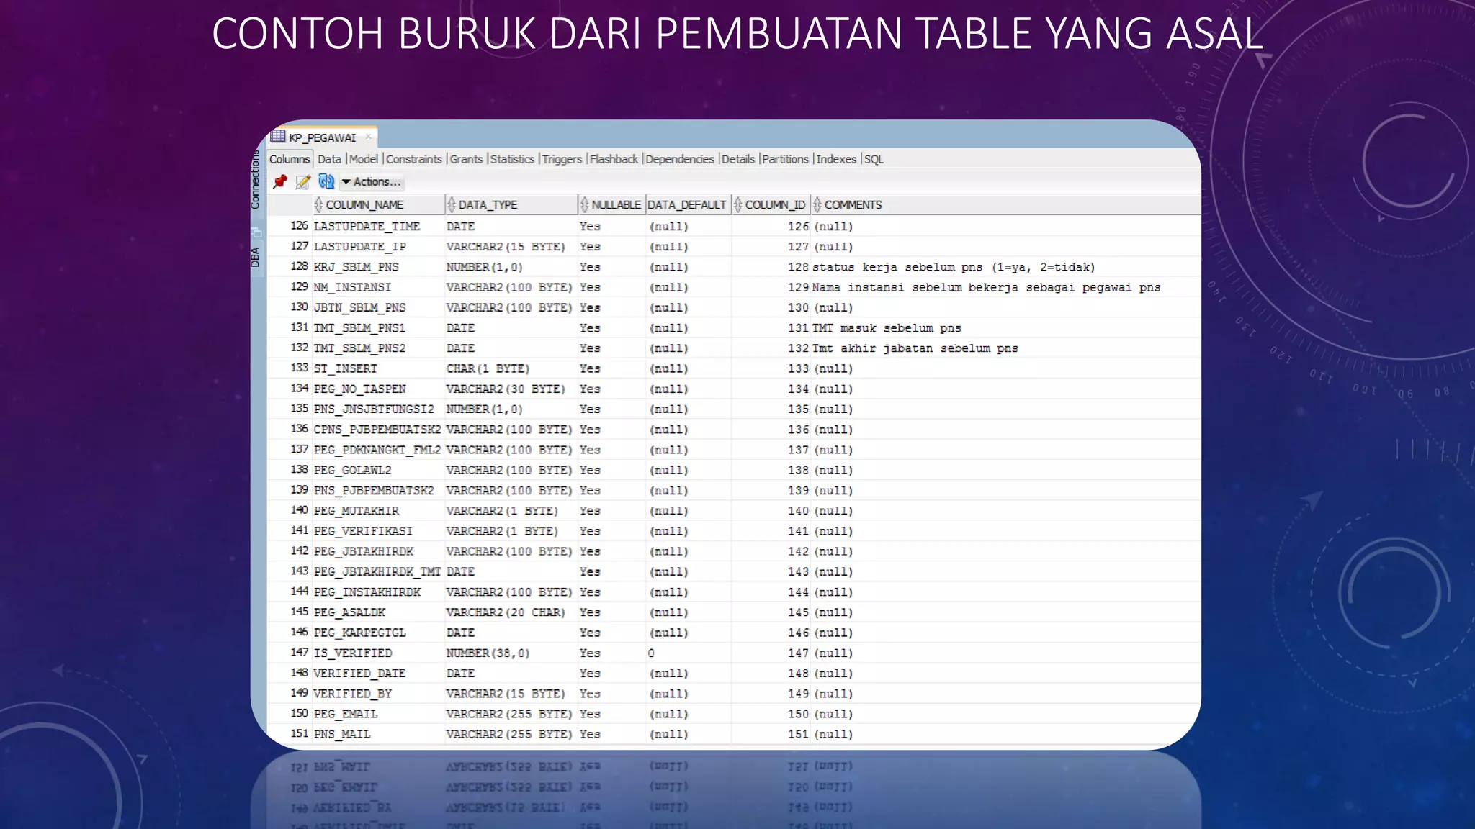The height and width of the screenshot is (829, 1475).
Task: Sort by DATA_DEFAULT header
Action: click(687, 205)
